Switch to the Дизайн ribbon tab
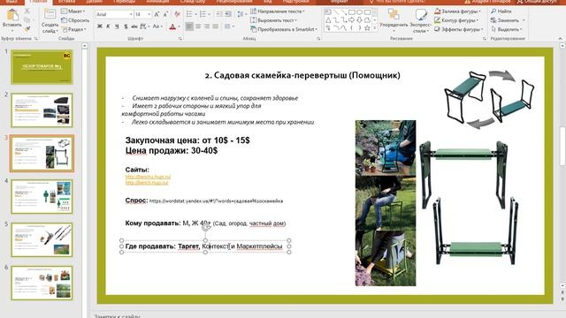The image size is (566, 318). pos(94,2)
